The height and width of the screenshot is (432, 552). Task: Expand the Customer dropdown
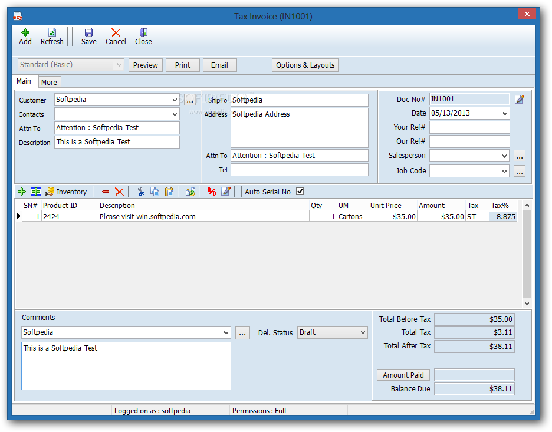175,100
